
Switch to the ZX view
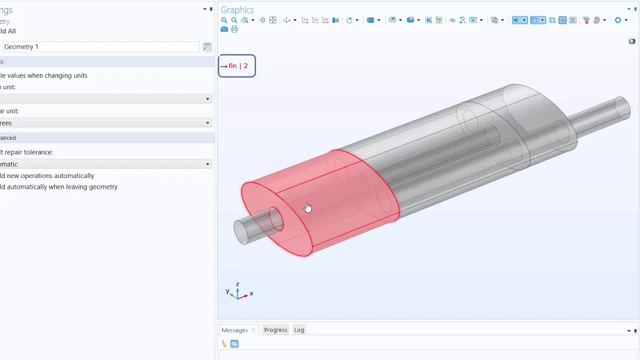point(325,20)
